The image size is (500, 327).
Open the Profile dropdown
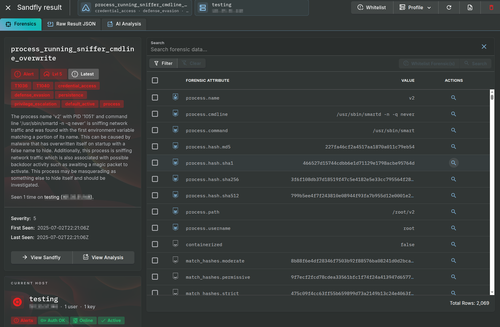point(416,7)
